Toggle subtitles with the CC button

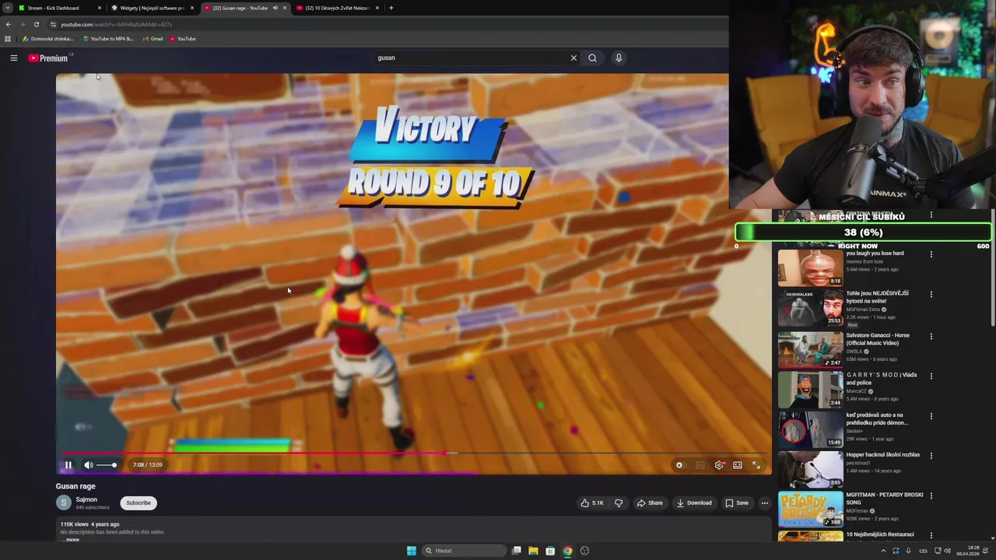(700, 465)
